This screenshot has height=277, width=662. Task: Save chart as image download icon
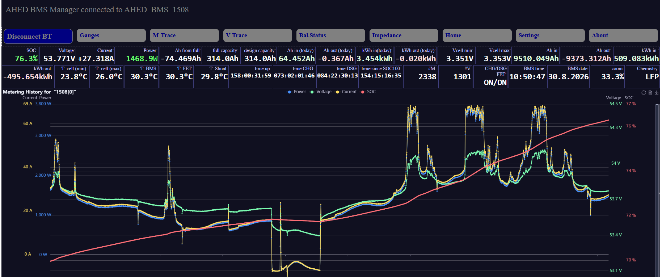click(657, 93)
